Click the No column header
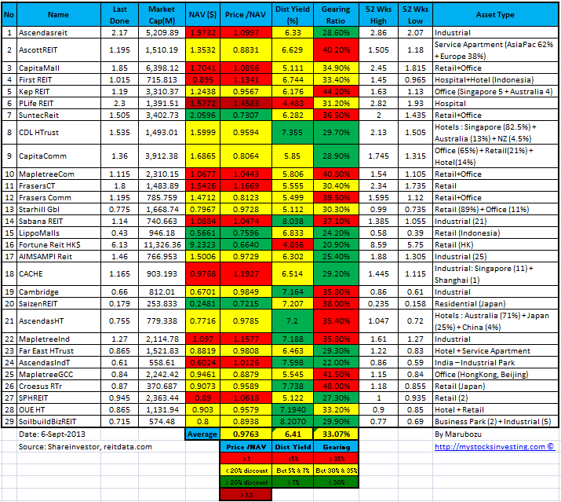This screenshot has width=561, height=502. click(9, 15)
